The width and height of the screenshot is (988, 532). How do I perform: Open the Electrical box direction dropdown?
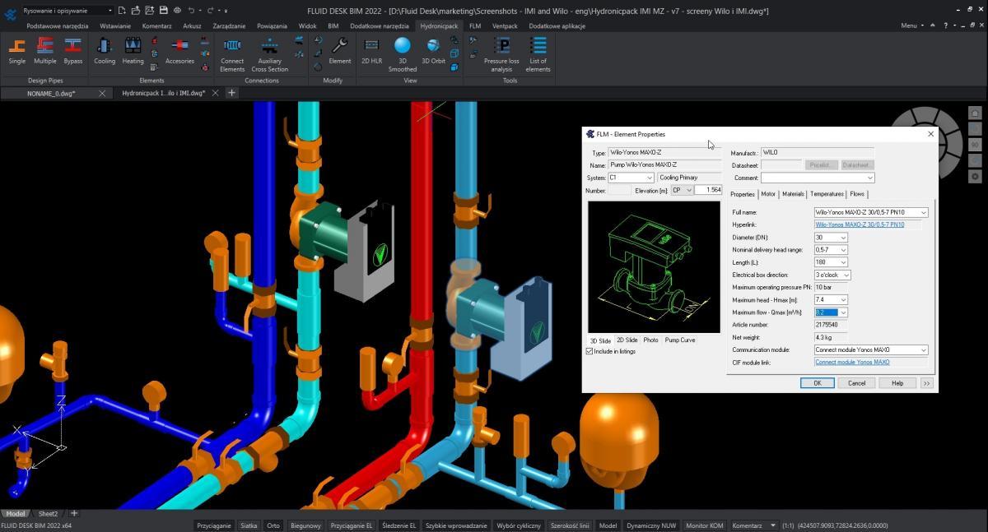click(846, 275)
